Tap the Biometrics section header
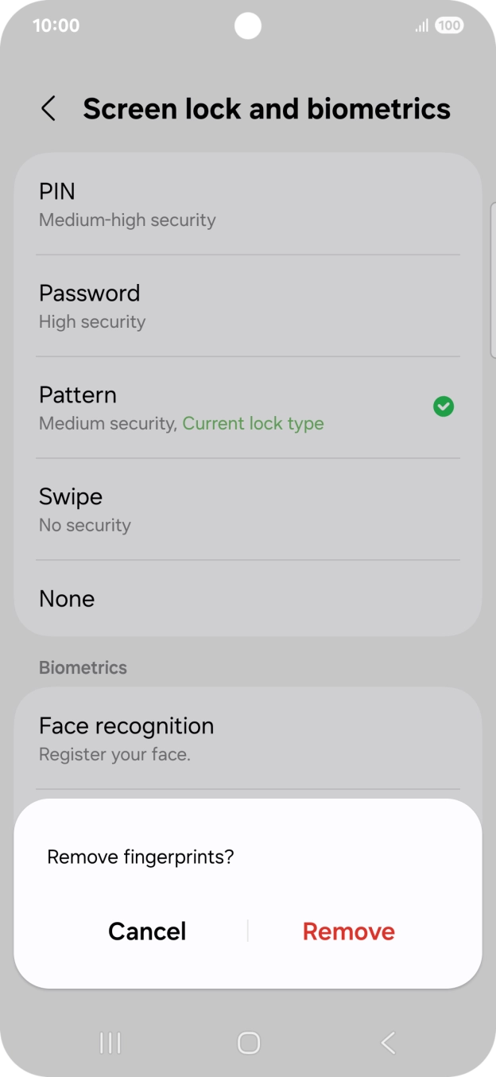496x1077 pixels. pos(83,667)
